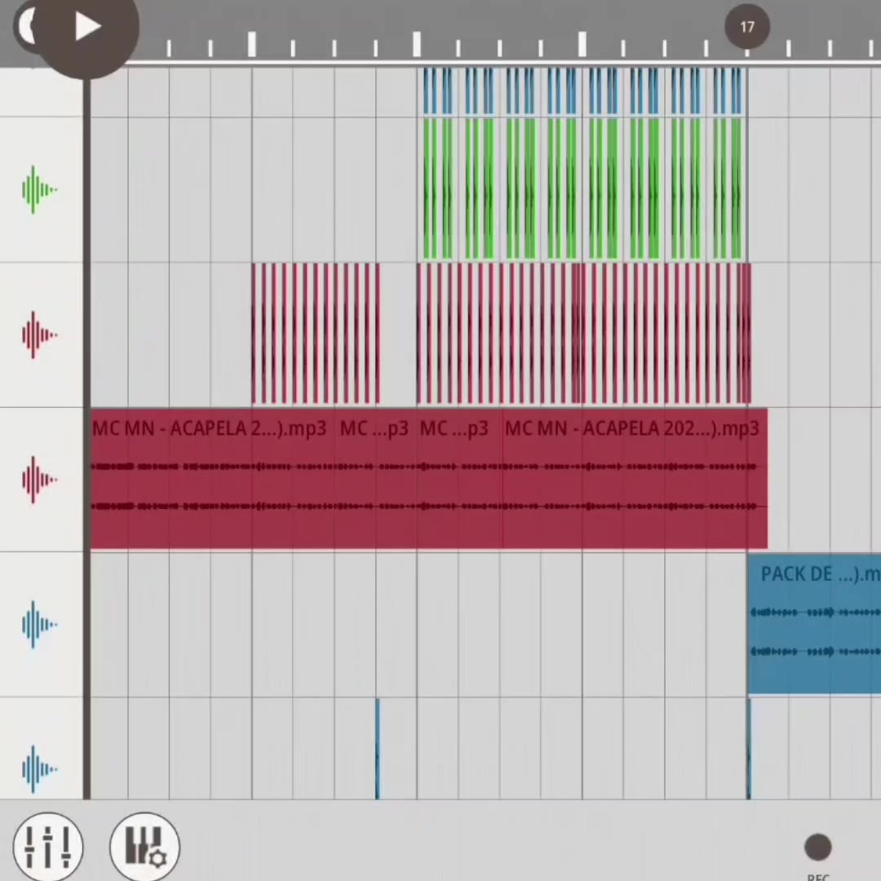Select the acapela track's red waveform icon
881x881 pixels.
[39, 480]
